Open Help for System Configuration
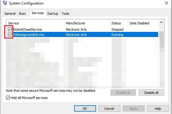Viewport: 172px width, 114px height. pos(158,109)
